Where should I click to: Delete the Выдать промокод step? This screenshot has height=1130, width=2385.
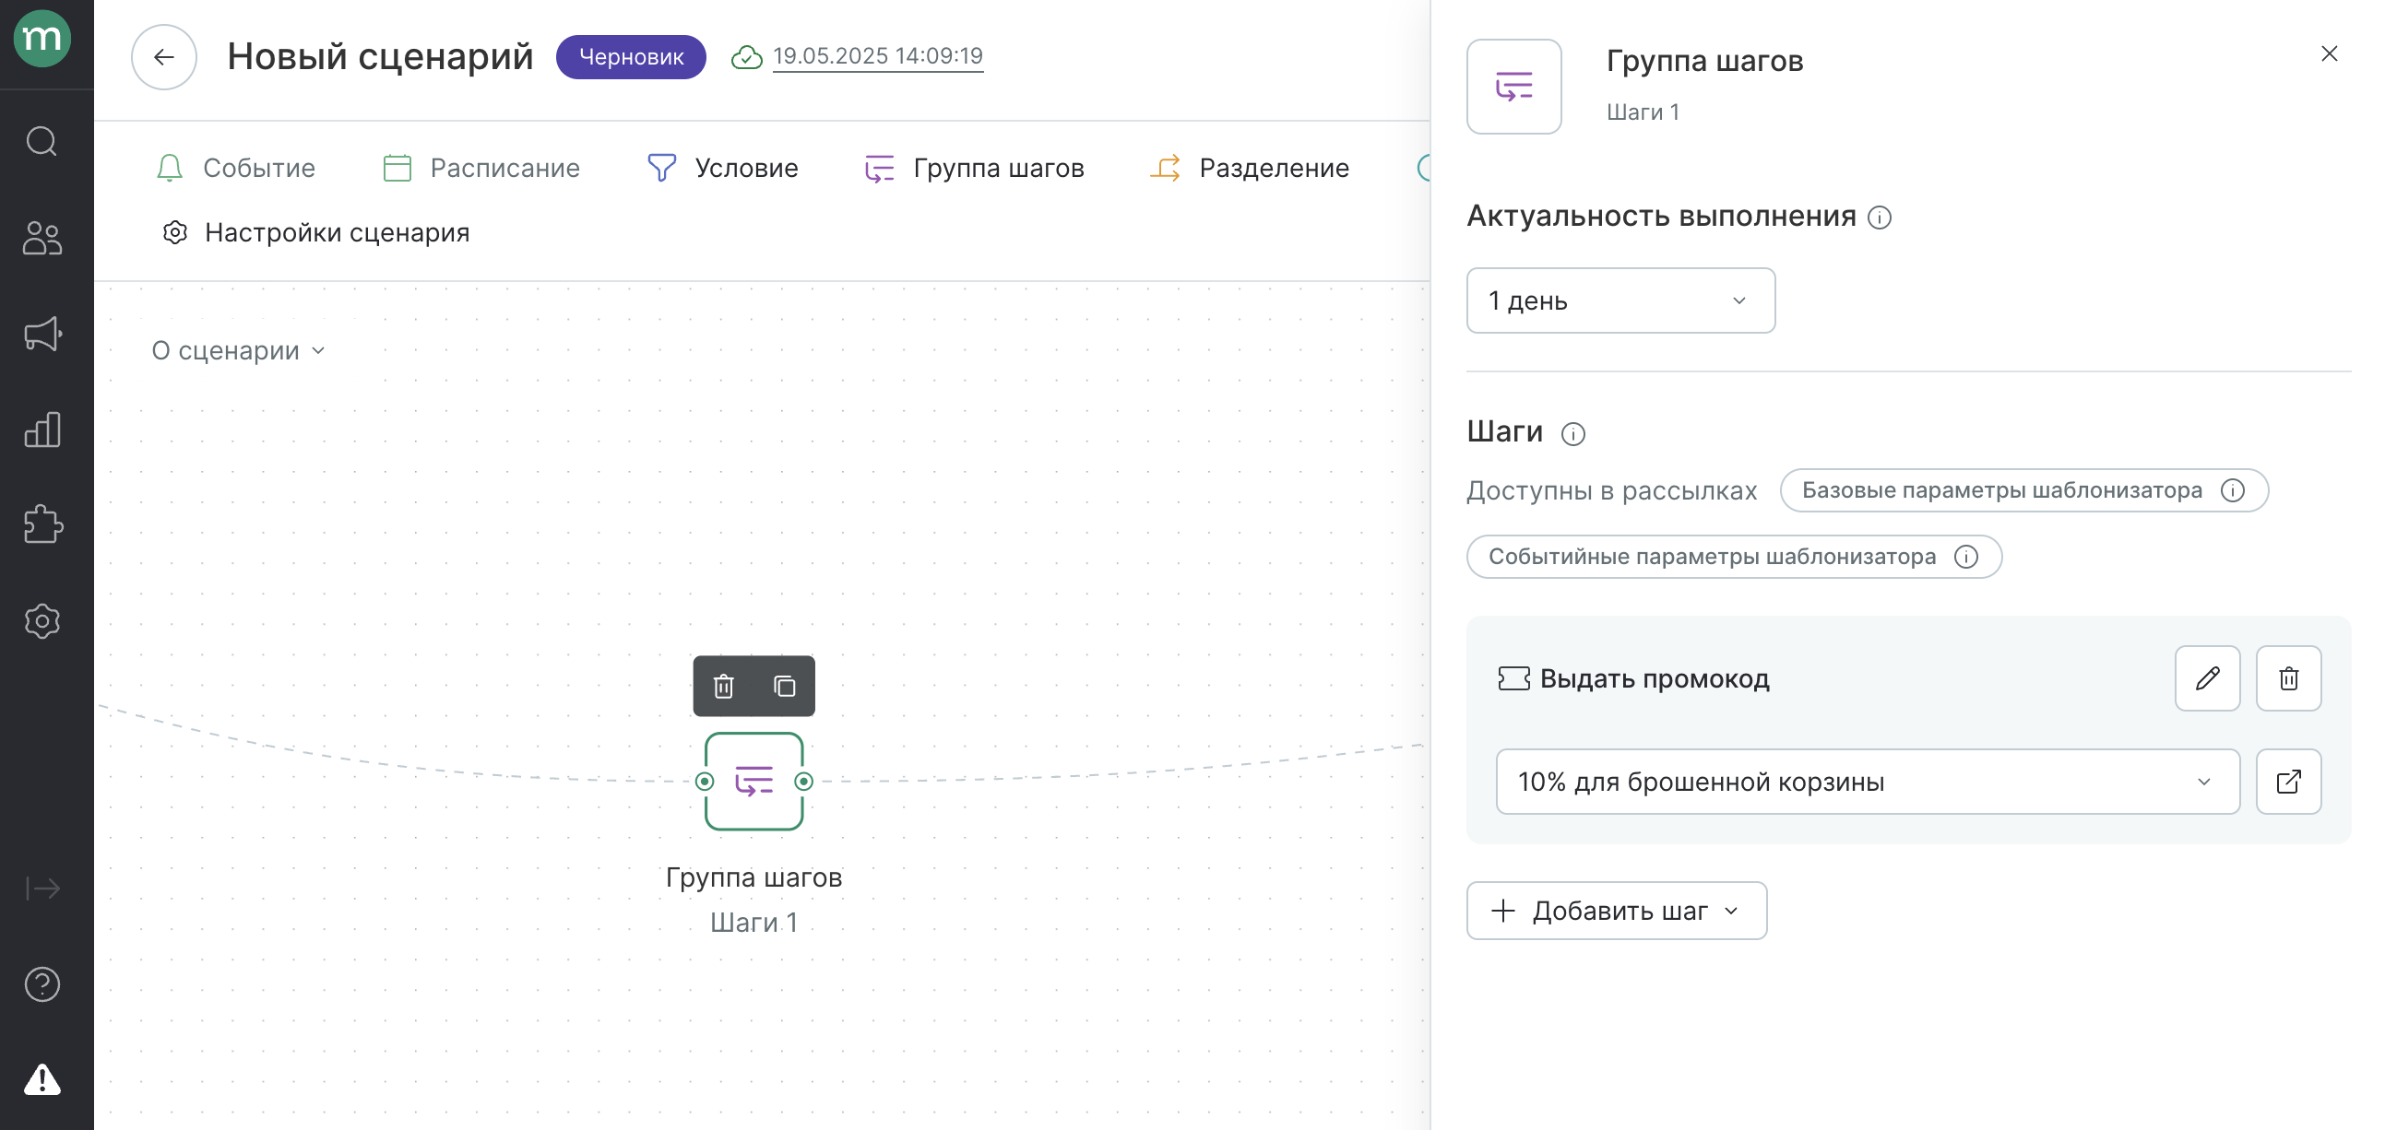[2289, 678]
